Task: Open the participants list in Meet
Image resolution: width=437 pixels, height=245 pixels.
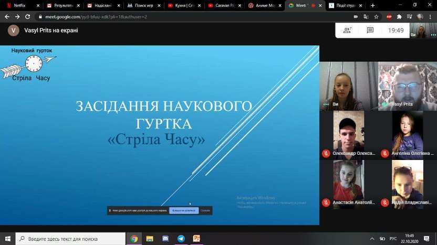Action: [347, 30]
